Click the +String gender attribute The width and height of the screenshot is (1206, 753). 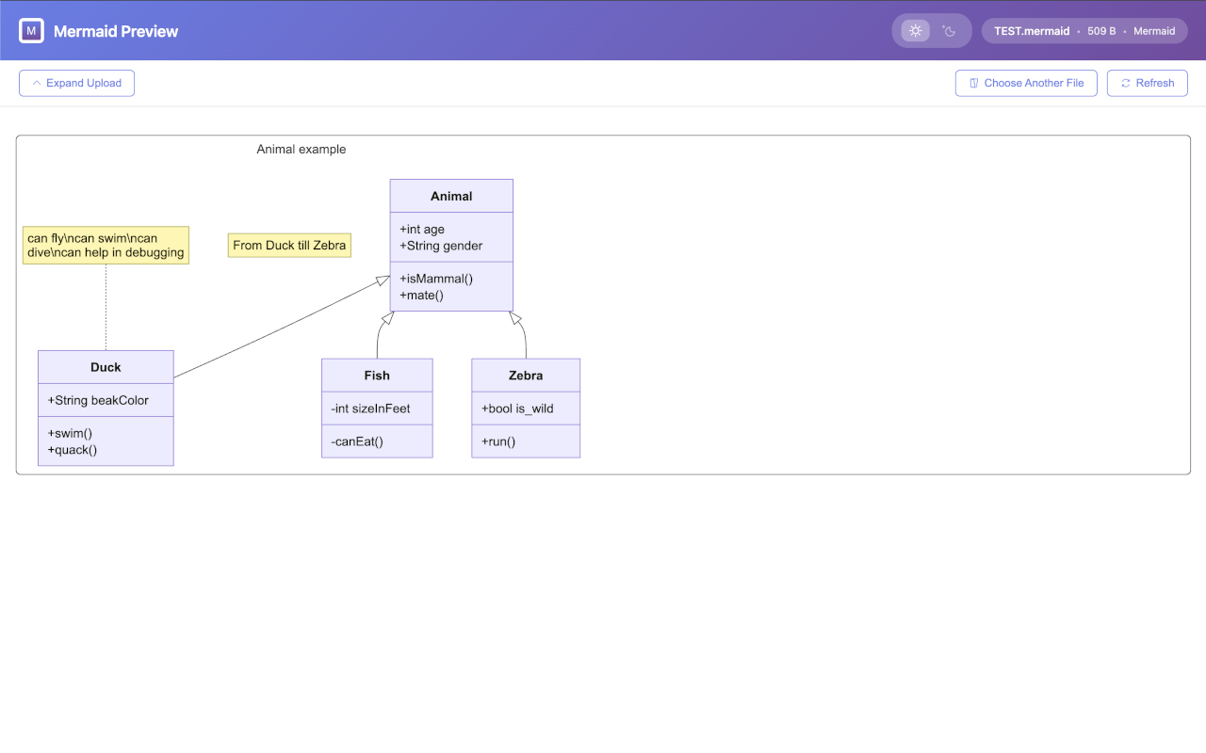[441, 246]
